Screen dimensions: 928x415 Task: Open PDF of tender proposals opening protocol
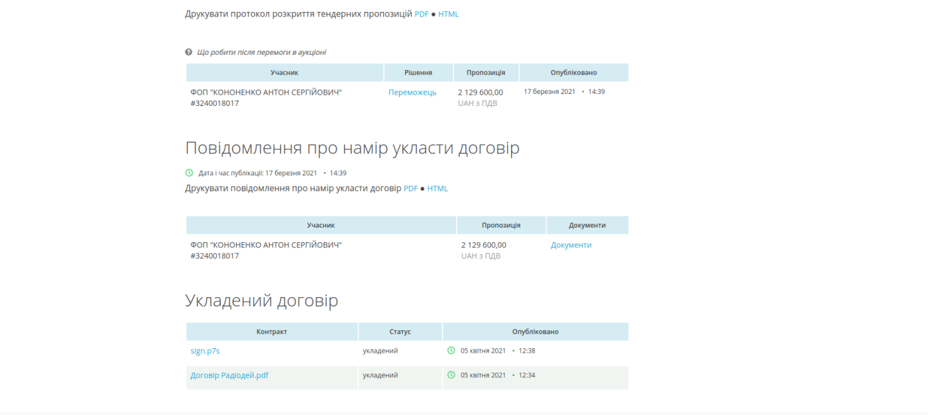click(x=422, y=14)
